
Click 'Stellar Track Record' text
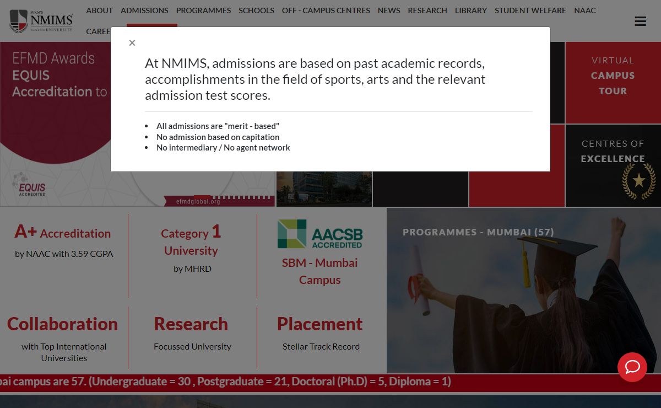[x=321, y=347]
